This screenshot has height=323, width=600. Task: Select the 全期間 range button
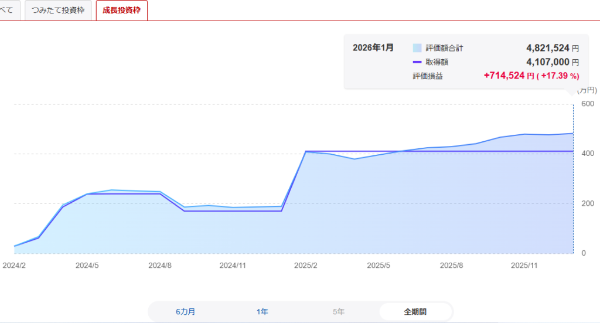415,311
